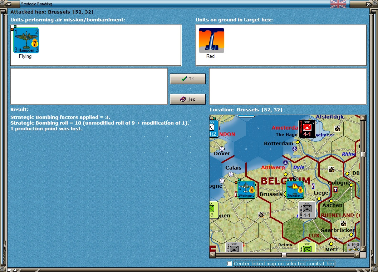Image resolution: width=378 pixels, height=272 pixels.
Task: Click the 'Red' label under factory icon
Action: [x=210, y=56]
